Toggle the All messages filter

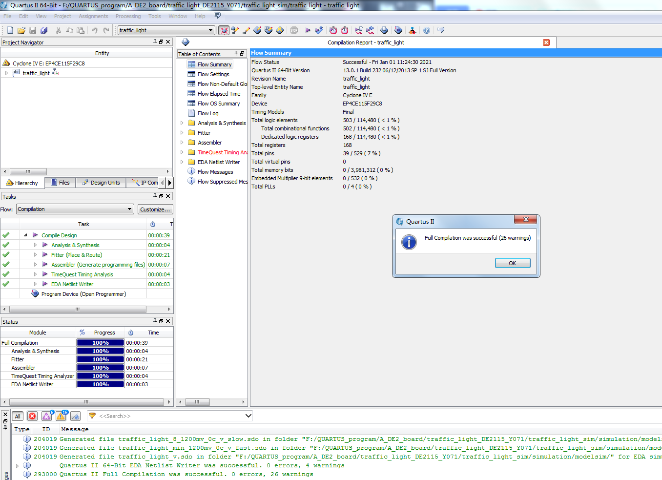pyautogui.click(x=18, y=416)
